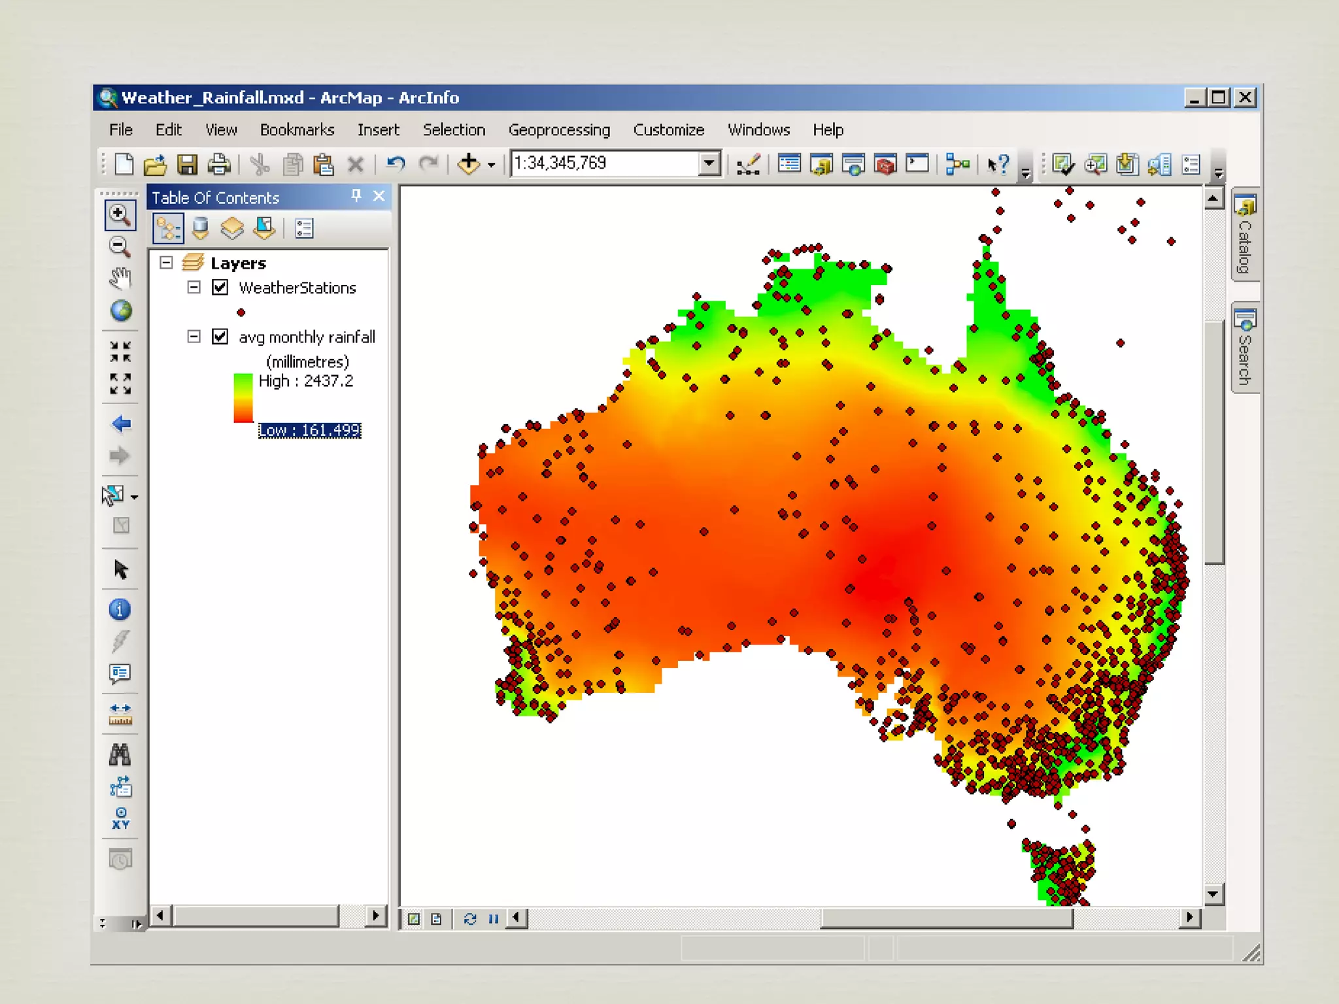
Task: Collapse the WeatherStations layer legend
Action: (194, 288)
